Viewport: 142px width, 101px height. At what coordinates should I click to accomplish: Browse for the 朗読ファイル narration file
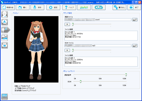point(135,20)
